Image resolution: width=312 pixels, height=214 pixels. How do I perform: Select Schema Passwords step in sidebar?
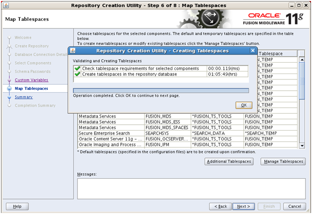pos(32,71)
